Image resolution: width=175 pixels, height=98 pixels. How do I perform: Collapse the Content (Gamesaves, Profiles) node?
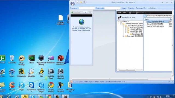pos(121,24)
